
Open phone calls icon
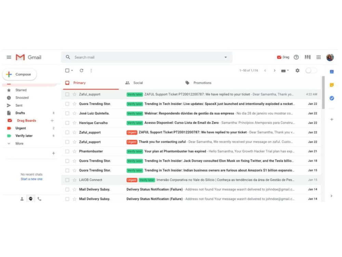(x=39, y=199)
